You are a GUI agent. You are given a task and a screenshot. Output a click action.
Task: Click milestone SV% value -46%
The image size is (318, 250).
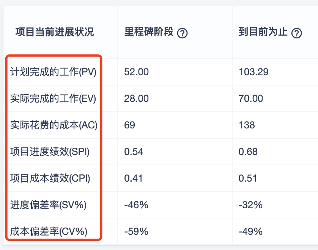tap(136, 205)
